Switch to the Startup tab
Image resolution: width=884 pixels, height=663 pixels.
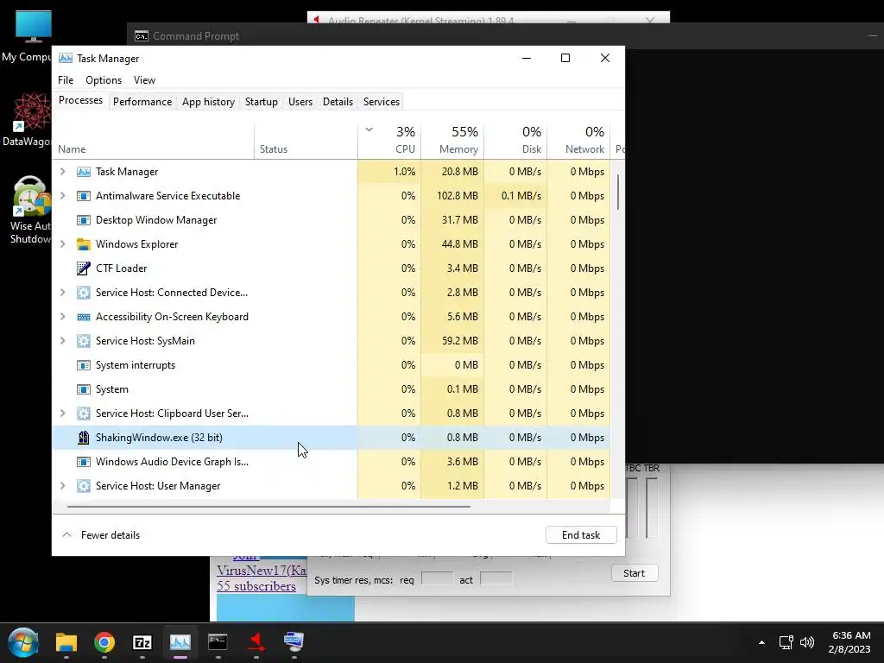tap(261, 102)
